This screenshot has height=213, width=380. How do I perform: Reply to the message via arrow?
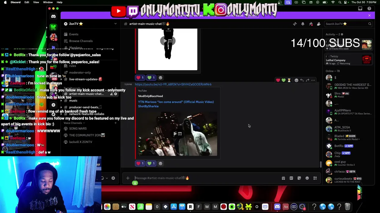click(x=302, y=80)
